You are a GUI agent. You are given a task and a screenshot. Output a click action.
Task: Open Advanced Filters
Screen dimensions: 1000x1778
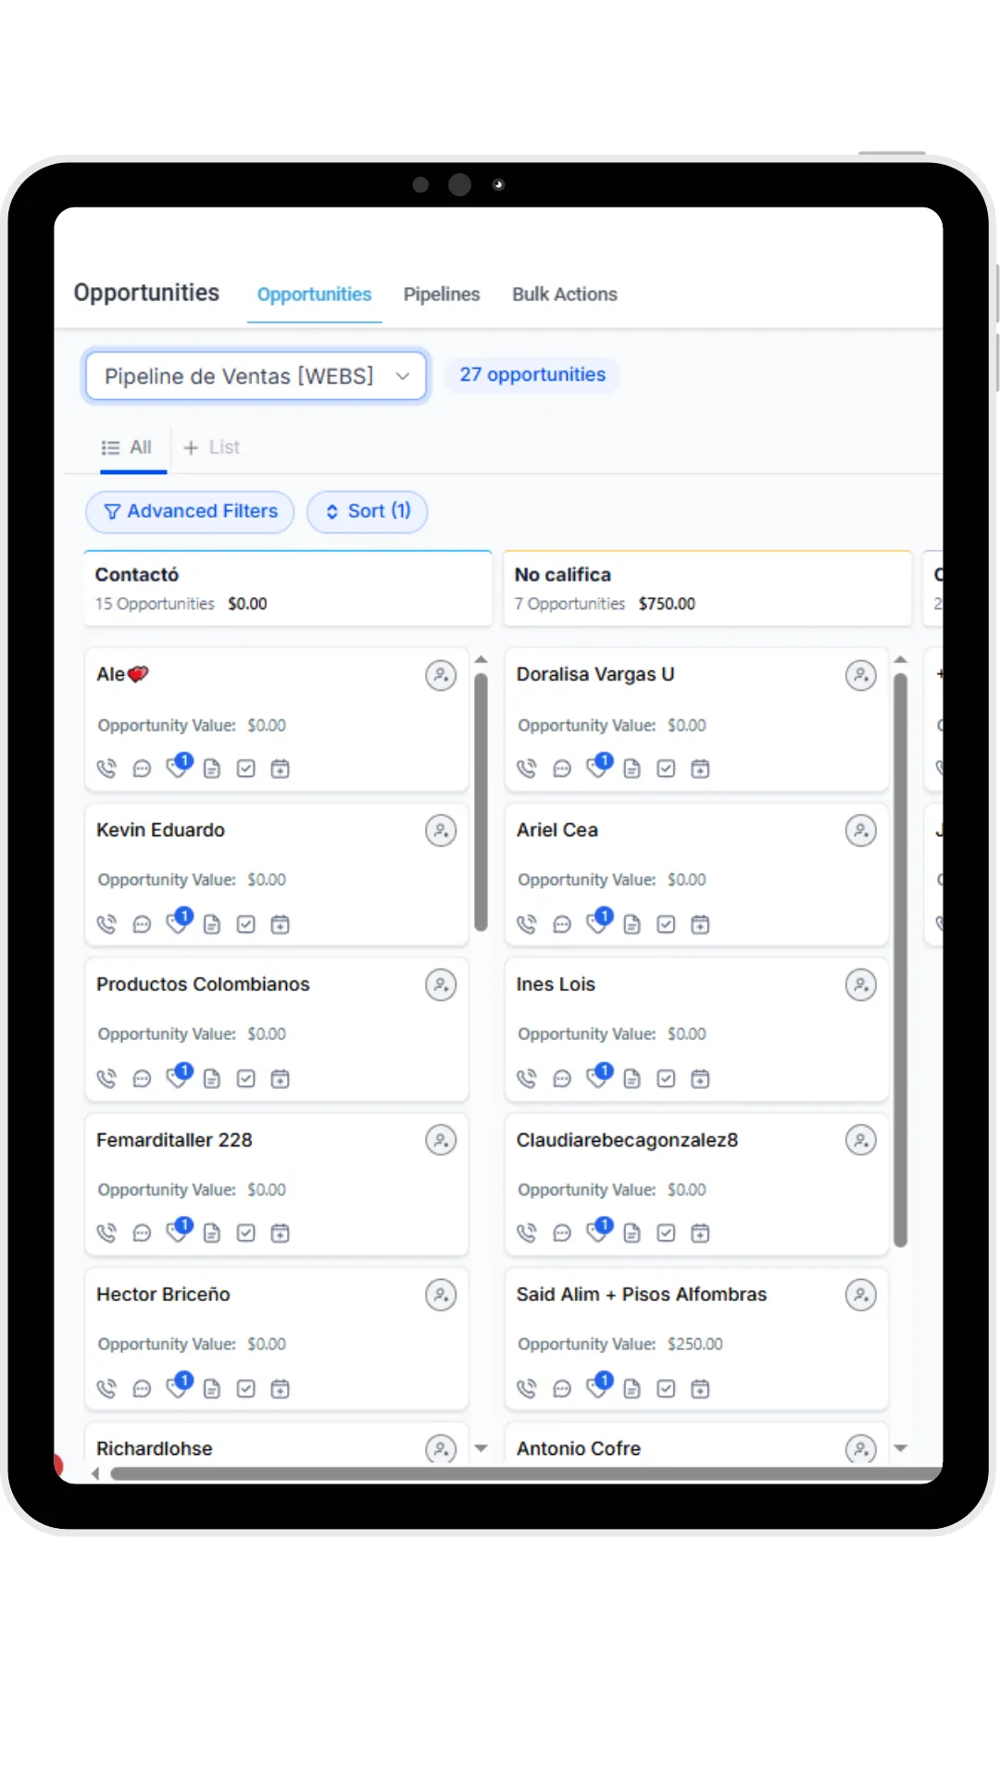(x=191, y=511)
